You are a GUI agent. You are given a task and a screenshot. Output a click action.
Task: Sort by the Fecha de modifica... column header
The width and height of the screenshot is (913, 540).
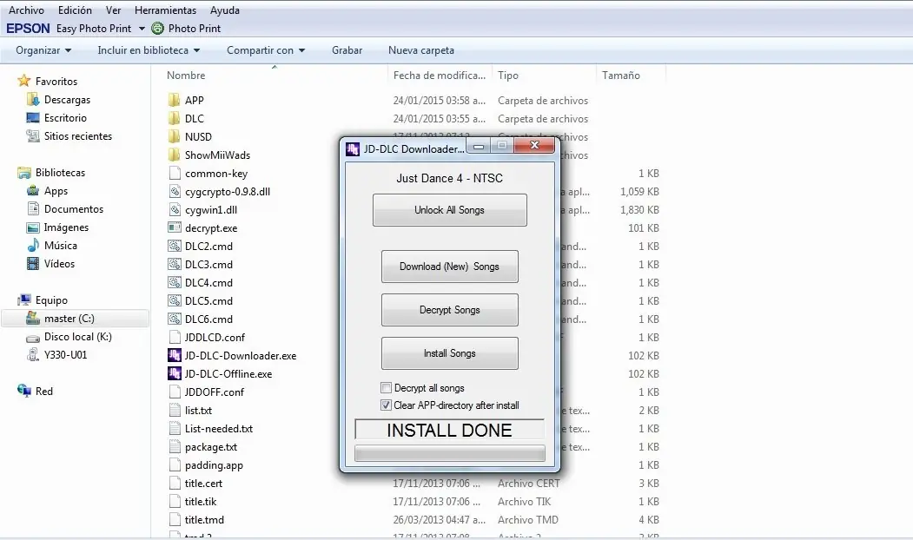pyautogui.click(x=439, y=75)
